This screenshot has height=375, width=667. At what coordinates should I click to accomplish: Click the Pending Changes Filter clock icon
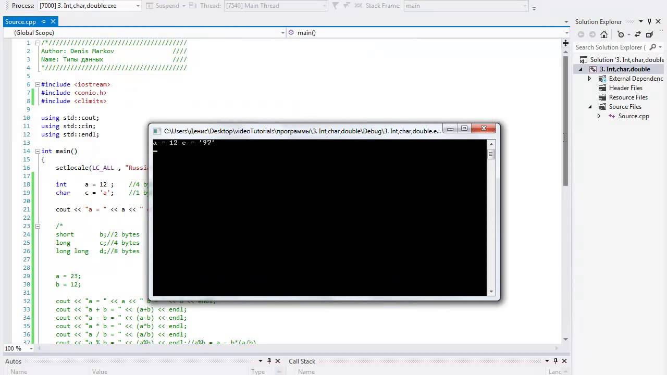click(620, 34)
